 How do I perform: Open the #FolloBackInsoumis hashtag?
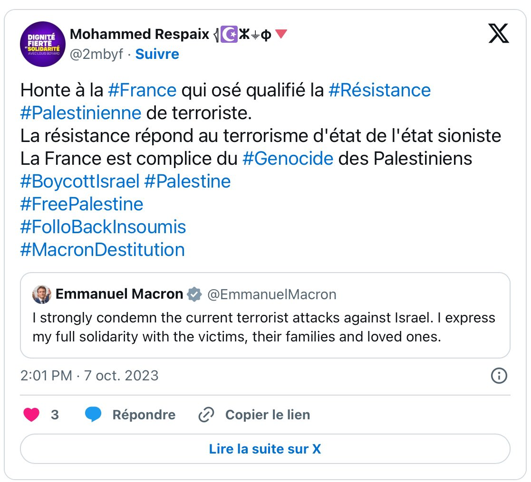pos(103,227)
